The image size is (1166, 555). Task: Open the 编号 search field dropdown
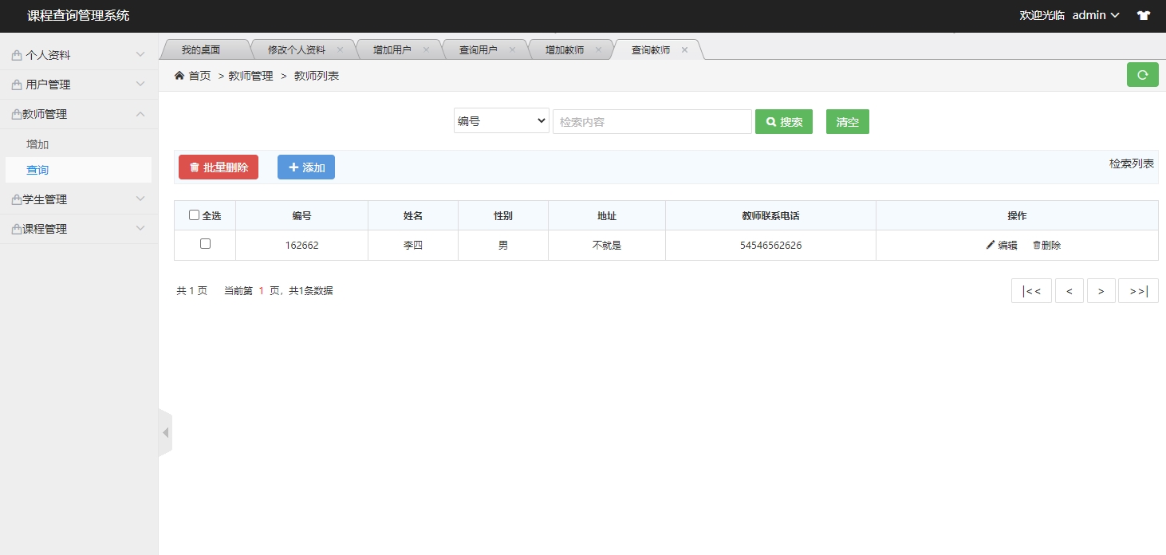coord(501,120)
